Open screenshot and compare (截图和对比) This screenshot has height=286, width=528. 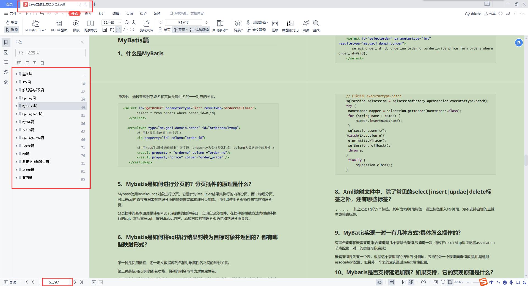point(290,26)
